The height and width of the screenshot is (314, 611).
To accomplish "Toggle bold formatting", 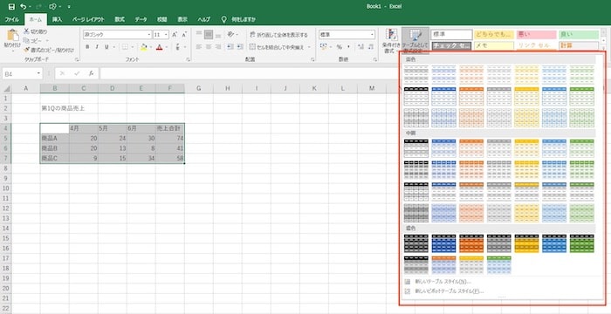I will coord(87,47).
